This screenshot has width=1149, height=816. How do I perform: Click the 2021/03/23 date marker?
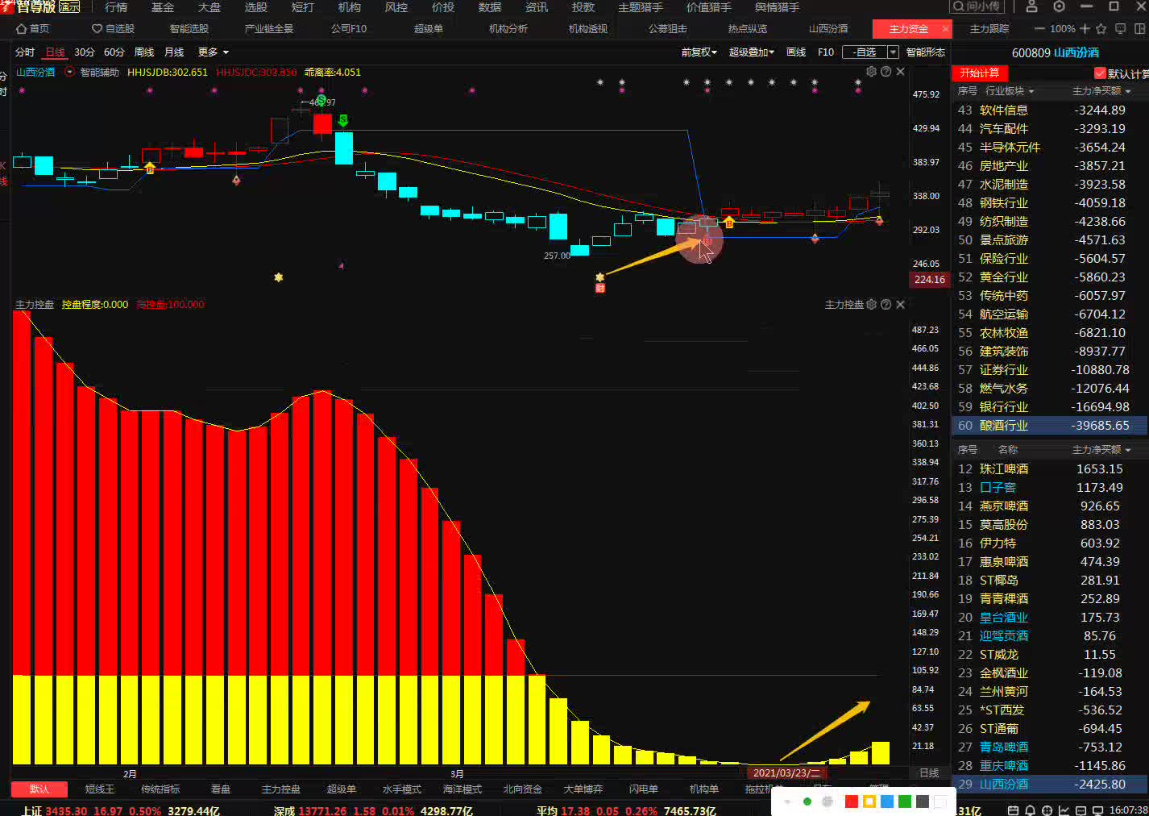pyautogui.click(x=786, y=772)
